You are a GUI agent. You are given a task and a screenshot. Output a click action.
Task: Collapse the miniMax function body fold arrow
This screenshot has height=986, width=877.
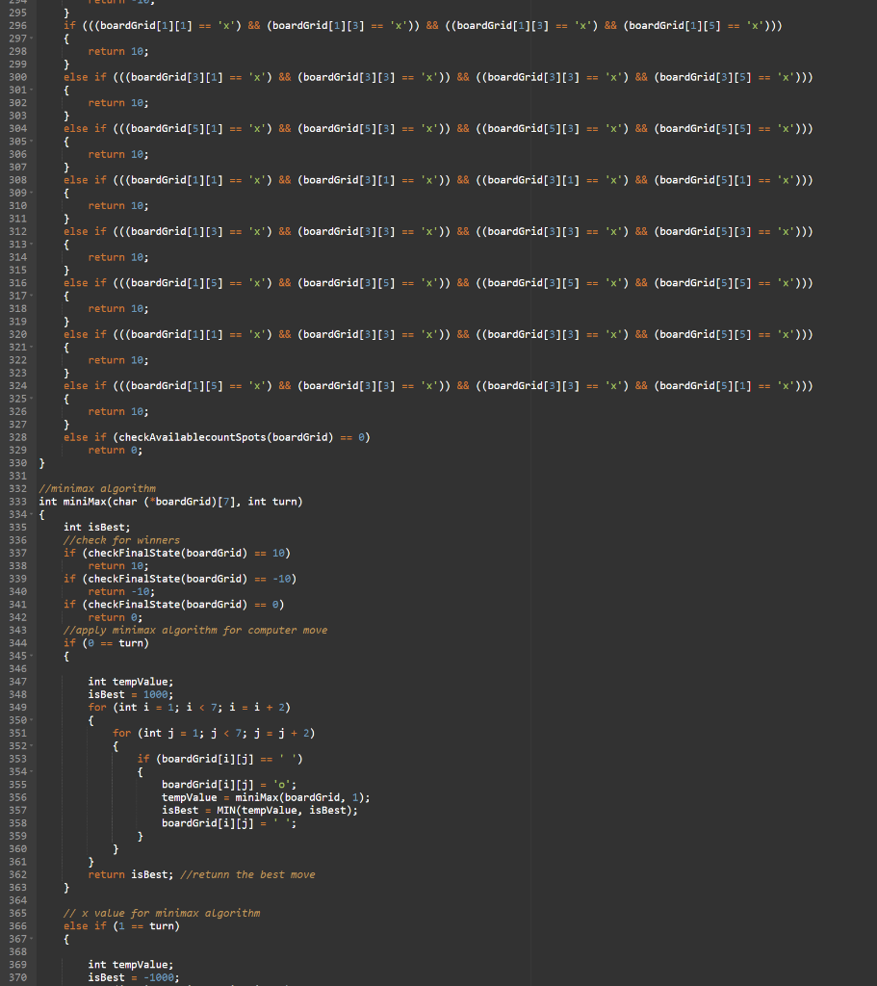[33, 514]
